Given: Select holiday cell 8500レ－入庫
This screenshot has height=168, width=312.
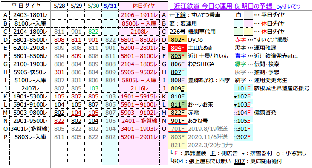Looking at the screenshot, I should click(139, 23).
